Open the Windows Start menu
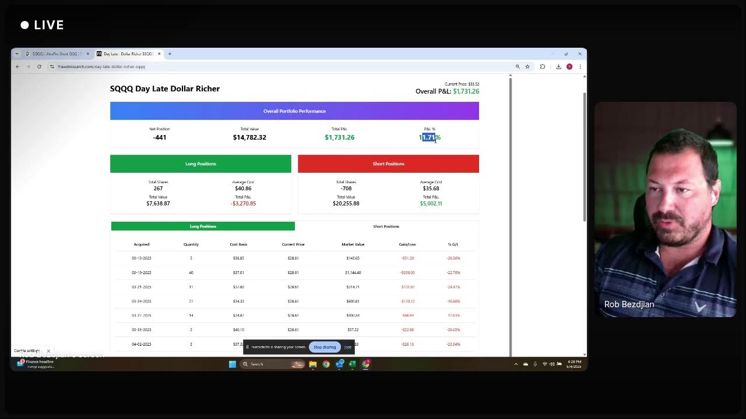The image size is (746, 419). pos(233,364)
